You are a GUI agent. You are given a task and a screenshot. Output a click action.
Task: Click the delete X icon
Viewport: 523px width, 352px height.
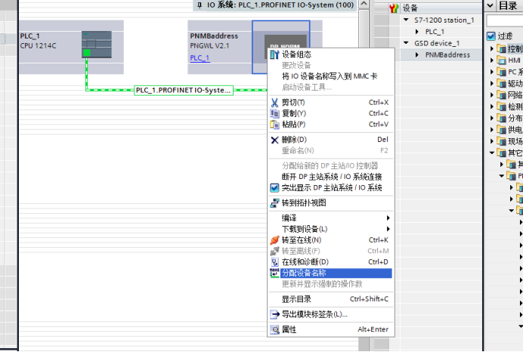[274, 140]
